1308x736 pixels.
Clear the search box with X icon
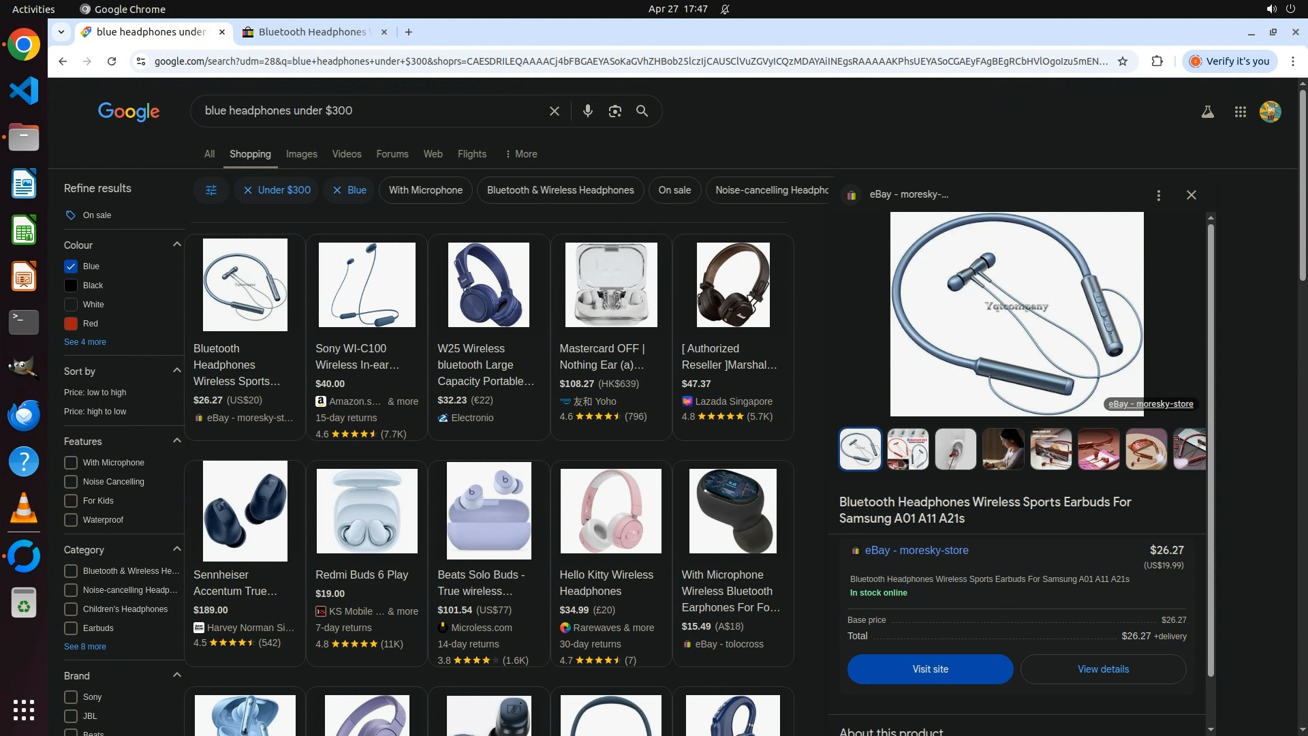[x=554, y=111]
